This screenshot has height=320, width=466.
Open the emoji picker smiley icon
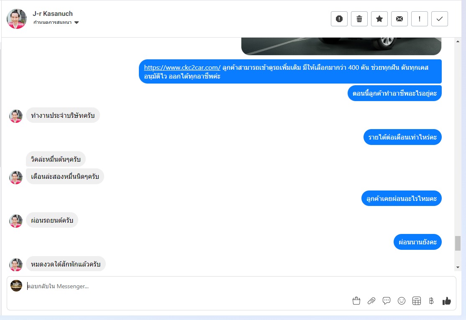(402, 301)
